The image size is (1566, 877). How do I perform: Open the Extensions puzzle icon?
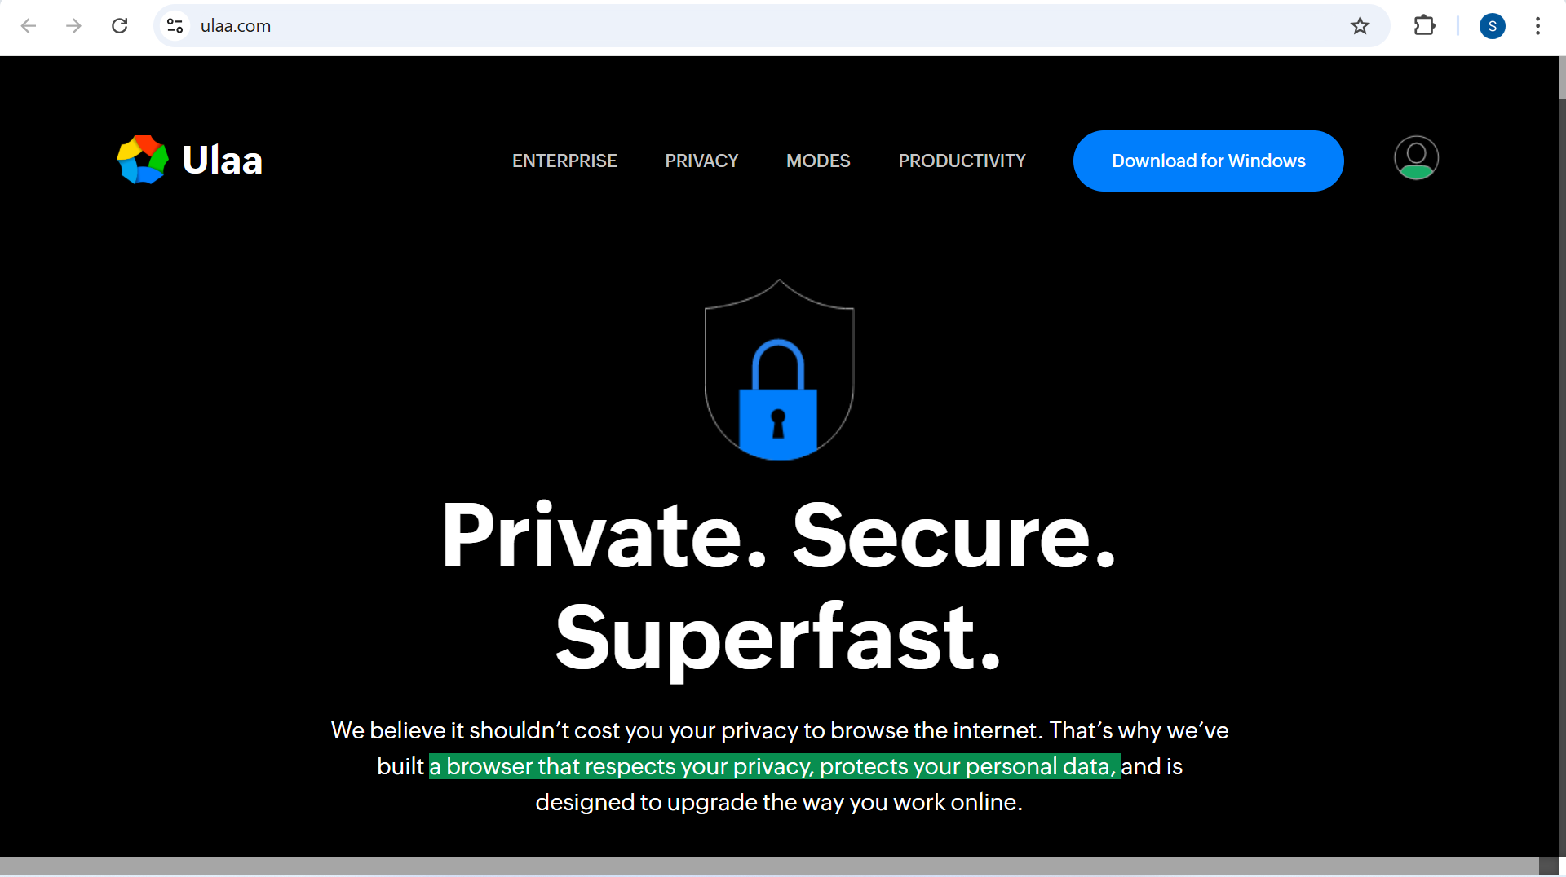(1424, 26)
